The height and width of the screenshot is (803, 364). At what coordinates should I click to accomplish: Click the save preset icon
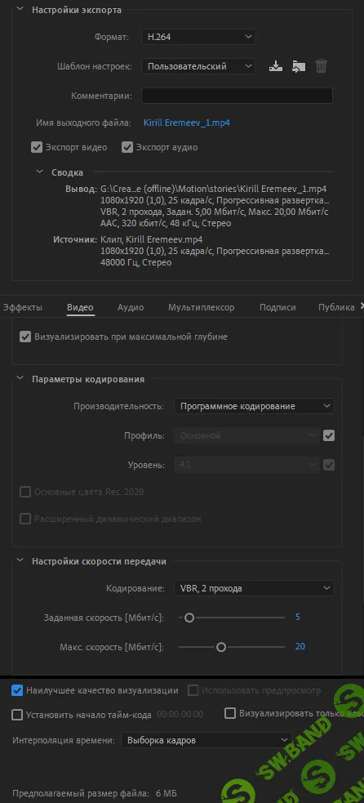click(x=275, y=66)
